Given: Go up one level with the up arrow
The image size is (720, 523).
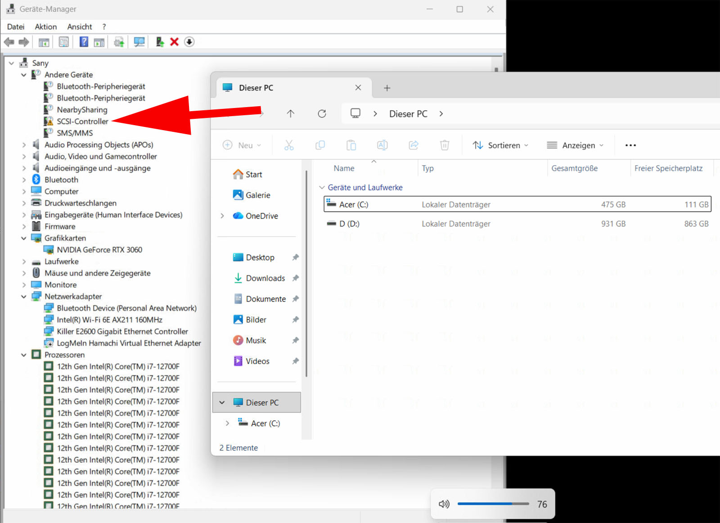Looking at the screenshot, I should [x=291, y=113].
